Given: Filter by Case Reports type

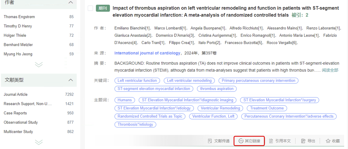Looking at the screenshot, I should (15, 113).
